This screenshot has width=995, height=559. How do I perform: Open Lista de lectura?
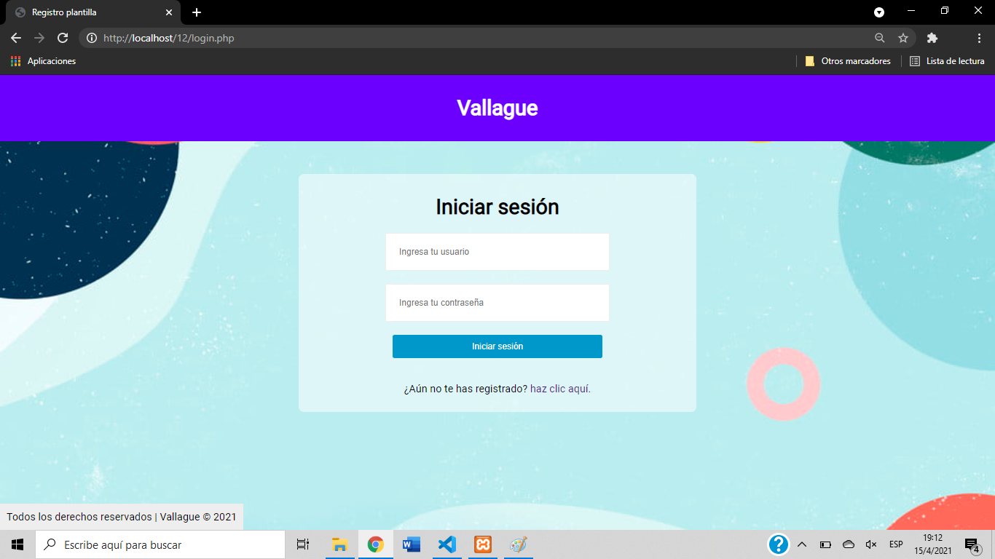point(947,61)
